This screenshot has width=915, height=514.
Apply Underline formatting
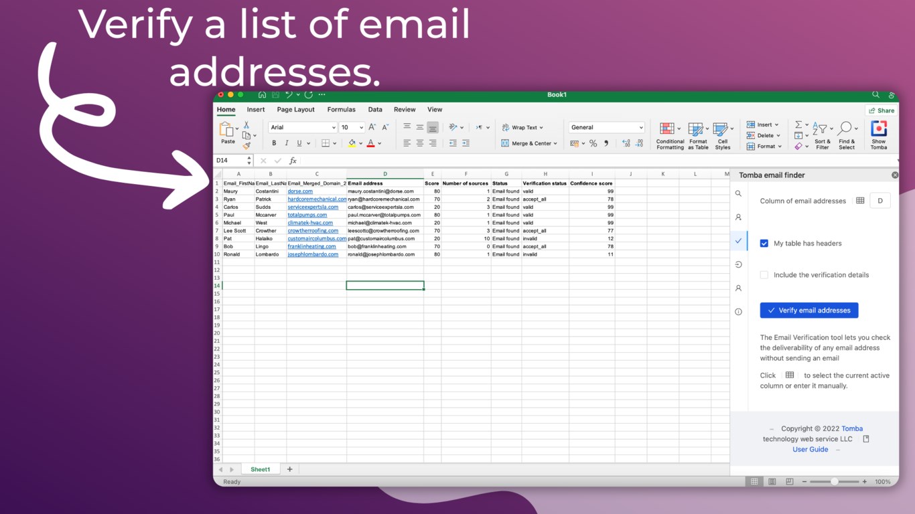pos(299,143)
